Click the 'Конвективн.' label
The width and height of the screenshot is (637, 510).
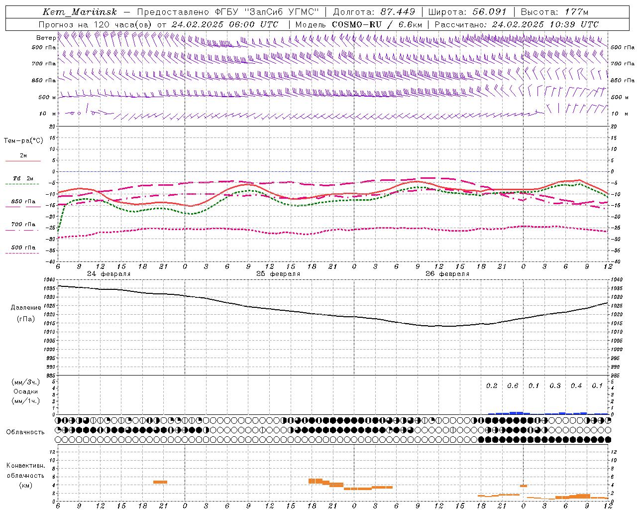coord(26,466)
